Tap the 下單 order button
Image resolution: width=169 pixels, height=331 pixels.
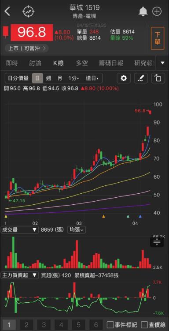[158, 38]
